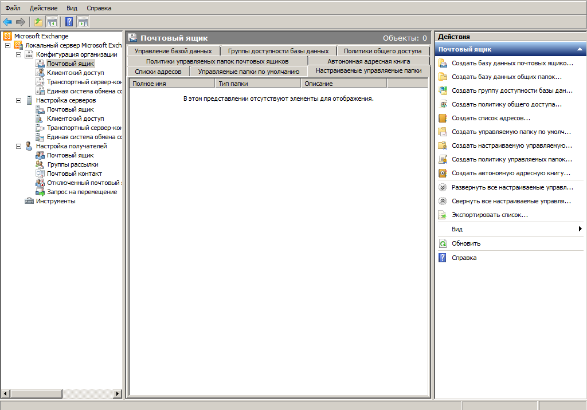Click icon for Создать настраиваемую управляемую папку

pos(443,145)
